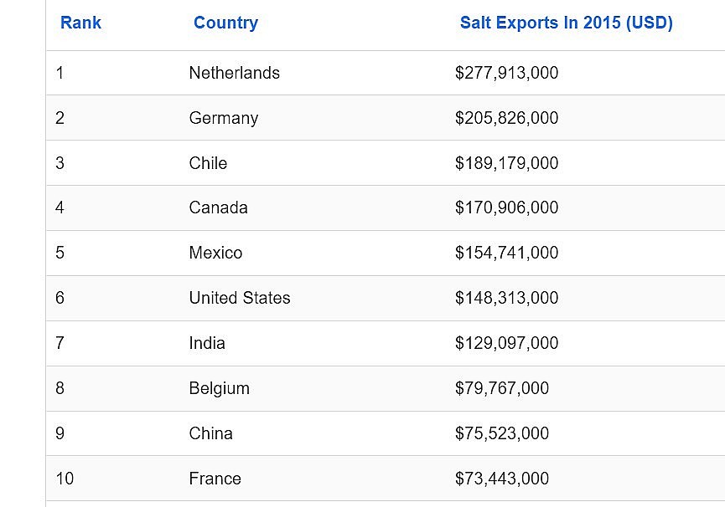
Task: Select the $73,443,000 export value
Action: point(502,479)
